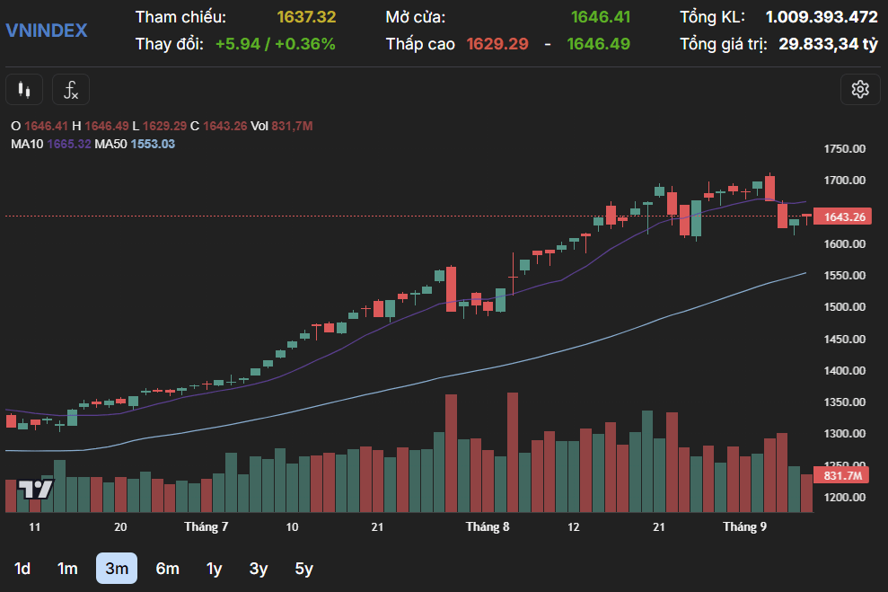Screen dimensions: 888x592
Task: Click the Tham chiếu label
Action: pos(180,17)
